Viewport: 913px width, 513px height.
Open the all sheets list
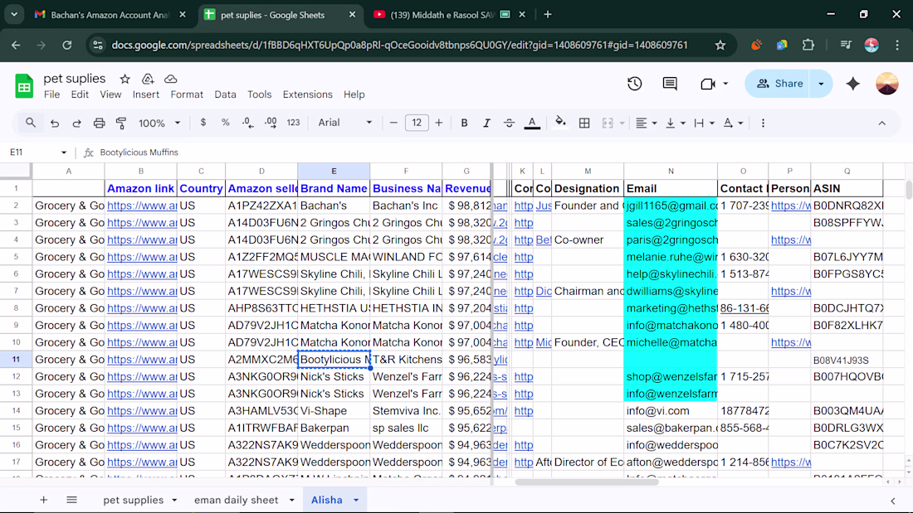tap(71, 500)
